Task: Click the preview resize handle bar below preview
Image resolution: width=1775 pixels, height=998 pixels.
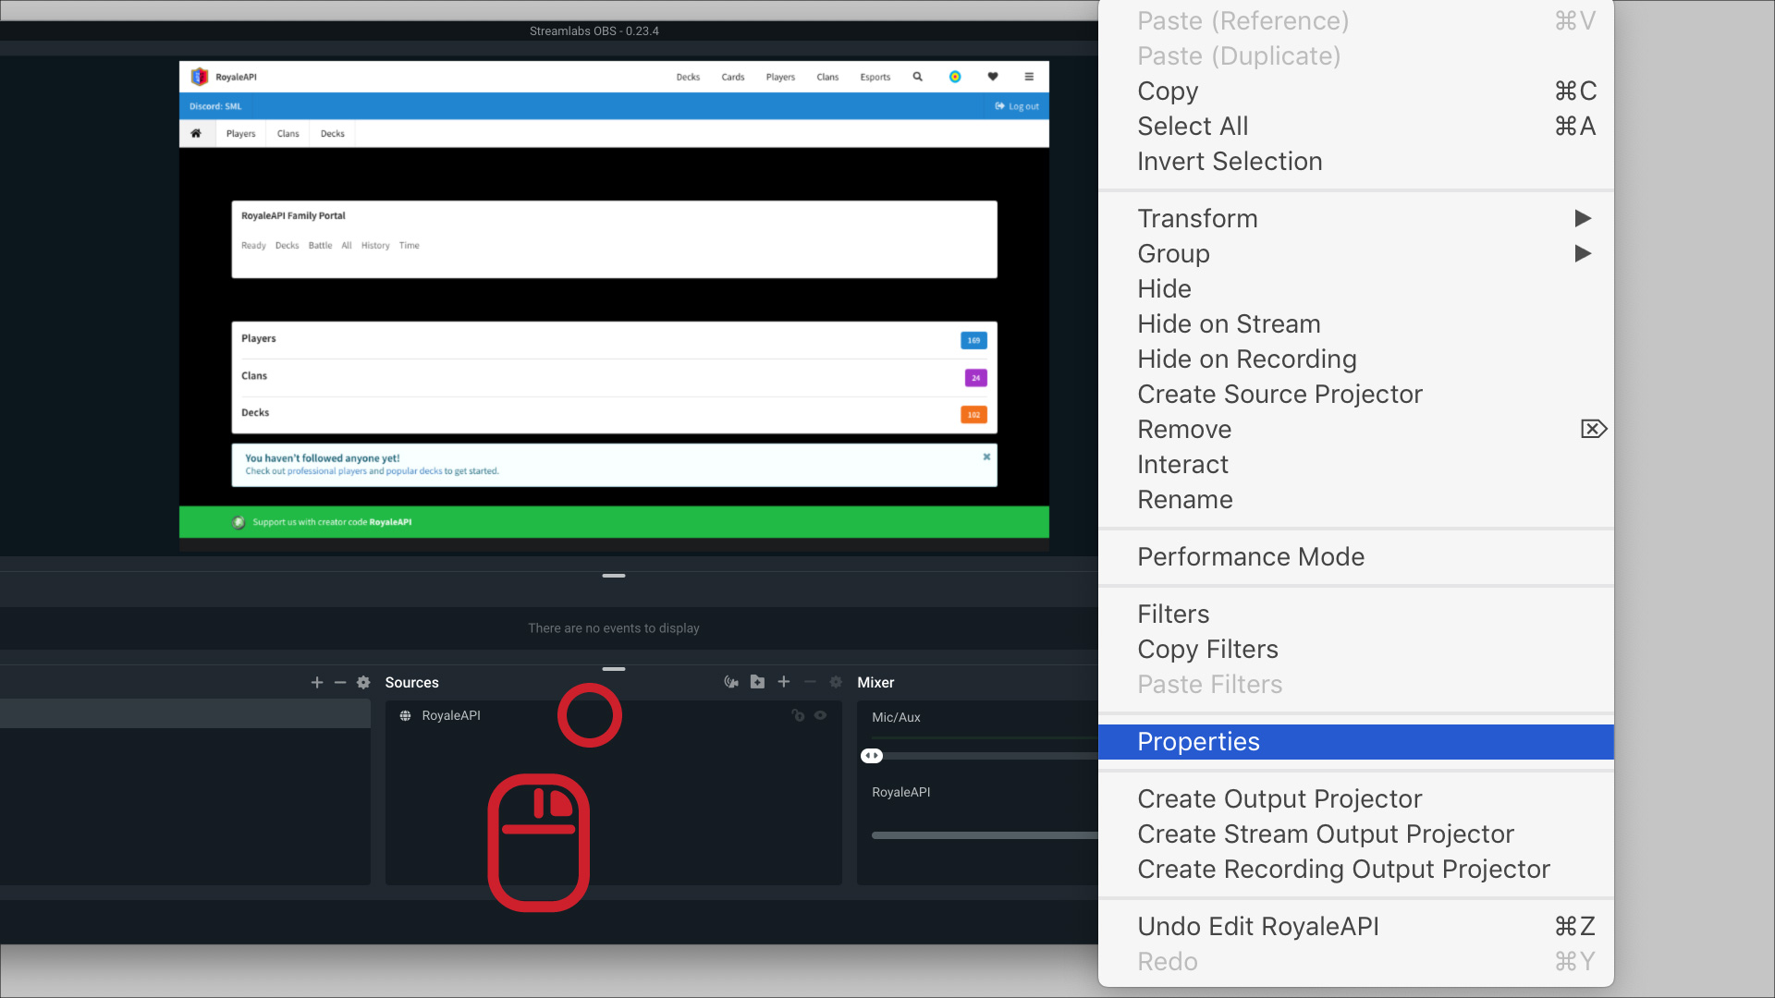Action: tap(614, 576)
